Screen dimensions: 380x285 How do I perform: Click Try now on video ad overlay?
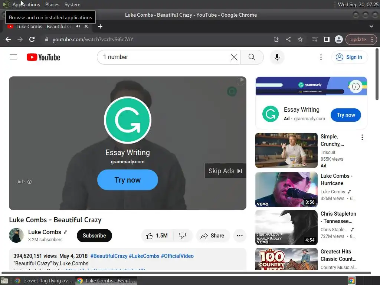[x=128, y=180]
